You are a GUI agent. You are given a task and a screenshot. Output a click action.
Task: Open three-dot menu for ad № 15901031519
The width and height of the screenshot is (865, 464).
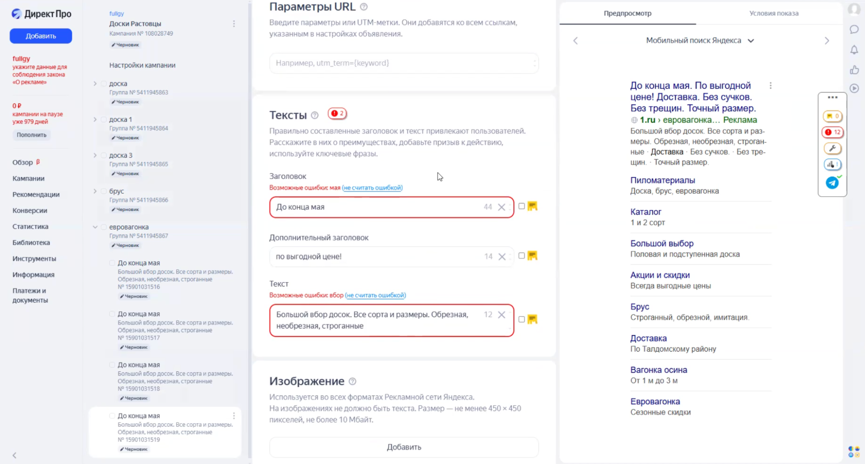pyautogui.click(x=234, y=416)
